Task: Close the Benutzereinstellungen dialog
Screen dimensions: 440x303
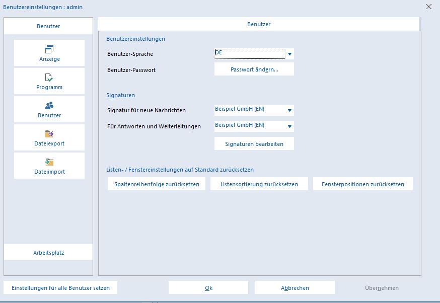Action: [x=429, y=7]
